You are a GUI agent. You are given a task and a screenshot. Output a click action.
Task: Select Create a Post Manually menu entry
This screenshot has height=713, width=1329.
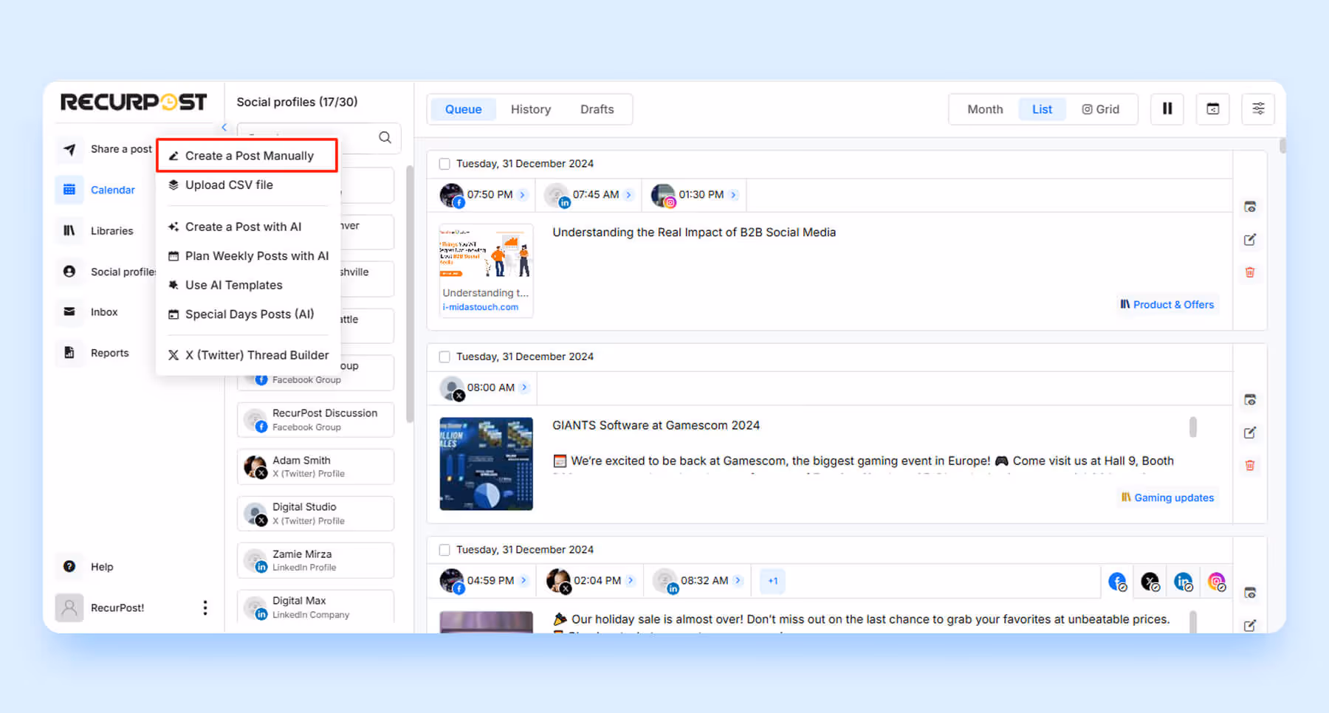(250, 155)
